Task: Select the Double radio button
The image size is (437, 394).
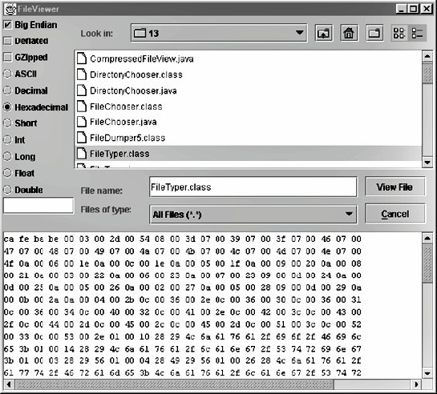Action: pyautogui.click(x=7, y=190)
